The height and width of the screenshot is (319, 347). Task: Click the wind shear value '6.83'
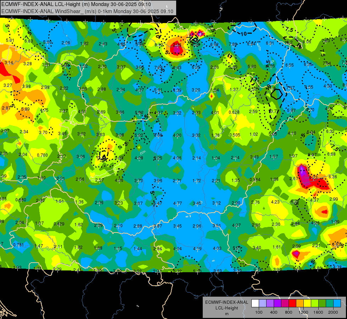(29, 41)
